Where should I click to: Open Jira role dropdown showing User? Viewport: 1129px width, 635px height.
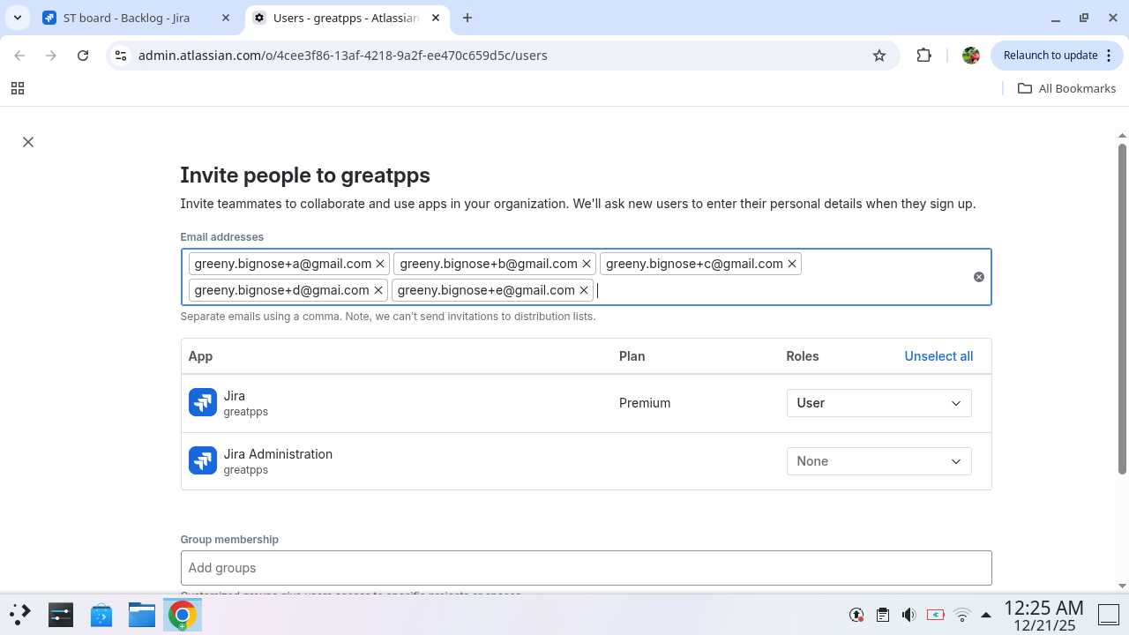click(879, 403)
